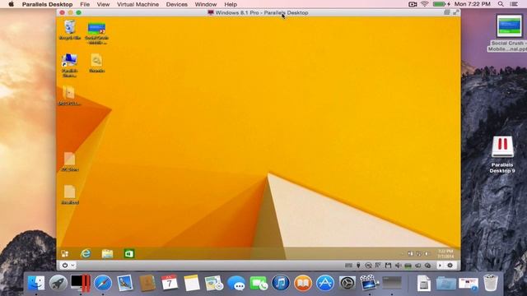Expand the dropdown arrow beside the power button
The width and height of the screenshot is (527, 296).
click(x=72, y=265)
